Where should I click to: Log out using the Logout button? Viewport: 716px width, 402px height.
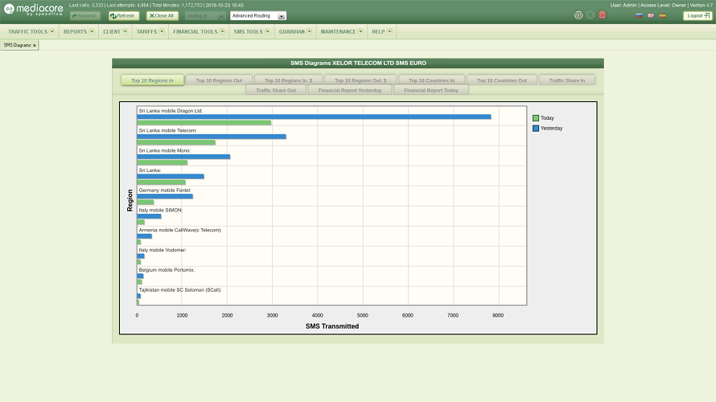point(697,15)
